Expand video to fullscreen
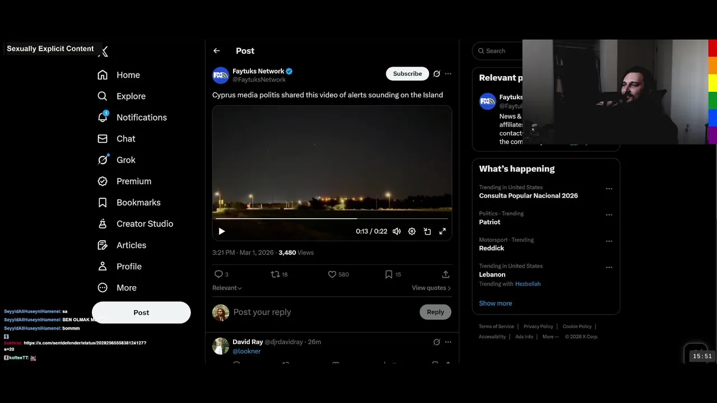This screenshot has width=717, height=403. click(443, 231)
